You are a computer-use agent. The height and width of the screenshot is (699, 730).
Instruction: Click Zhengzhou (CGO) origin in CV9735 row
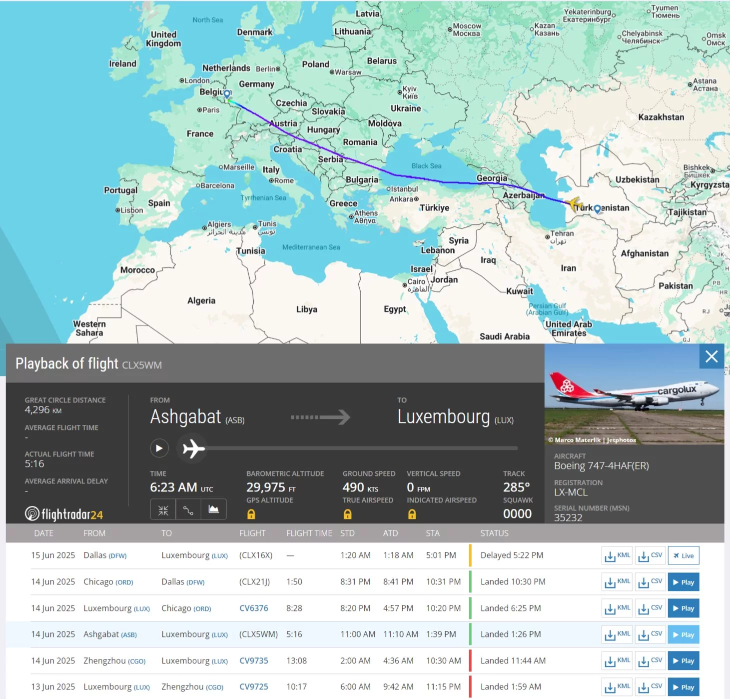(114, 660)
